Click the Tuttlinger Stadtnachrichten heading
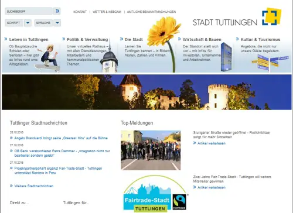This screenshot has height=213, width=293. click(39, 123)
